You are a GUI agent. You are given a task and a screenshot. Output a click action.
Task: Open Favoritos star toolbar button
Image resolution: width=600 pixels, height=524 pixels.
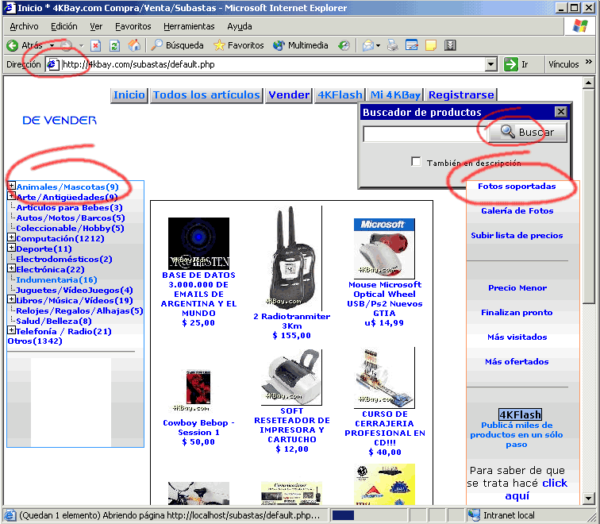point(239,45)
